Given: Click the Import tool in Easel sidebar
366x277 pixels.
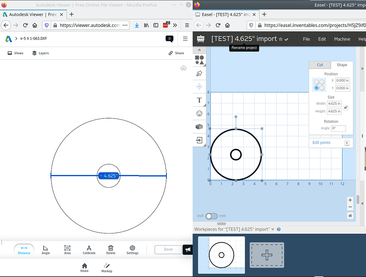Looking at the screenshot, I should (199, 140).
